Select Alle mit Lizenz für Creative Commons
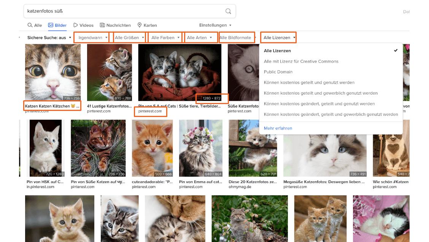 tap(301, 61)
